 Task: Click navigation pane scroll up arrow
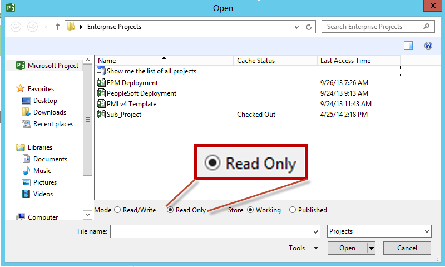pyautogui.click(x=87, y=60)
